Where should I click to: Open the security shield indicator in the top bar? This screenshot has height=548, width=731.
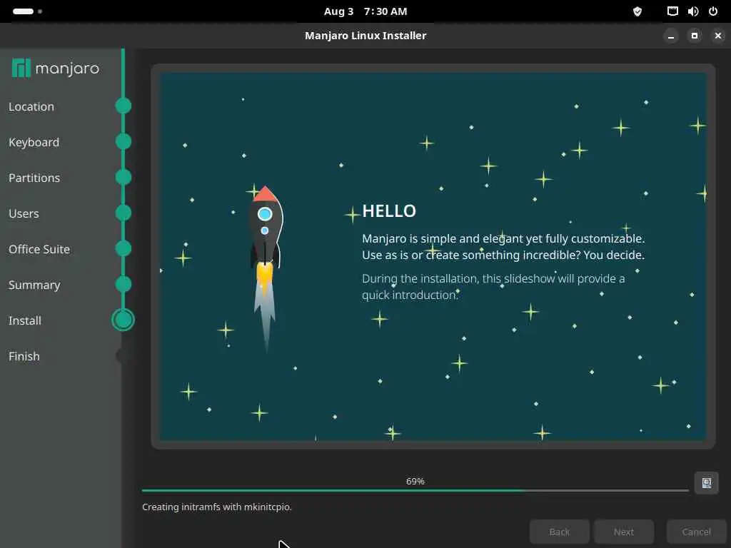click(x=637, y=11)
